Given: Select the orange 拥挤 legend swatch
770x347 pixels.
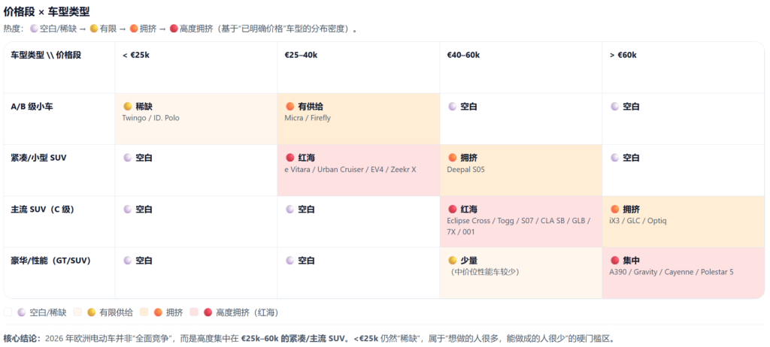Looking at the screenshot, I should click(144, 312).
